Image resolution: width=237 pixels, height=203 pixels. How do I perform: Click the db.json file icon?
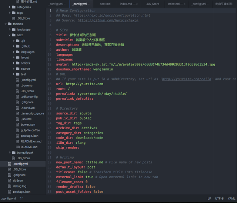tap(10, 180)
